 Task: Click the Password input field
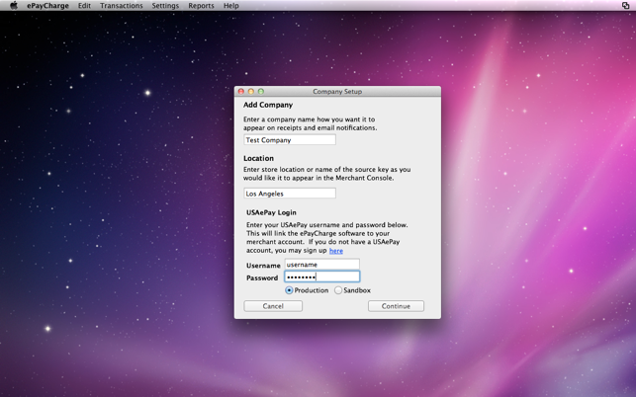(322, 277)
